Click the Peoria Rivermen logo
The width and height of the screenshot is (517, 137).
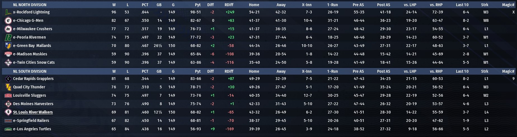point(8,37)
